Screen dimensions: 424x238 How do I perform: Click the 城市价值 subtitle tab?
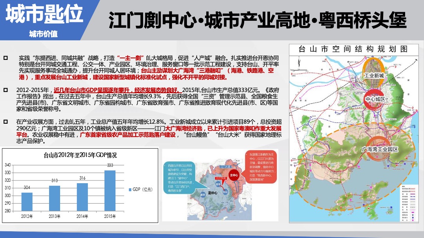pos(43,34)
